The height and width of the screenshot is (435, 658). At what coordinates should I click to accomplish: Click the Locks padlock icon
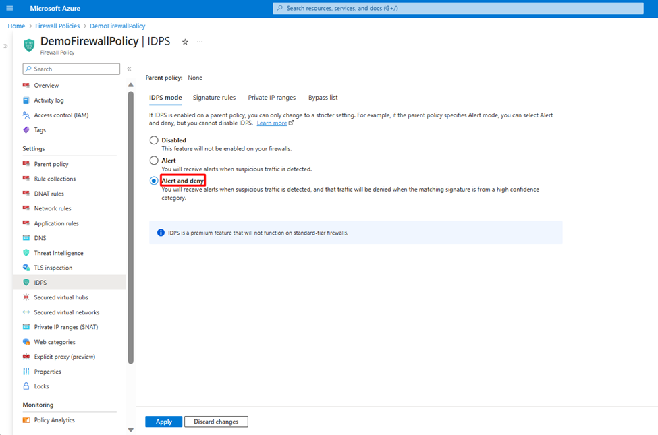[26, 386]
